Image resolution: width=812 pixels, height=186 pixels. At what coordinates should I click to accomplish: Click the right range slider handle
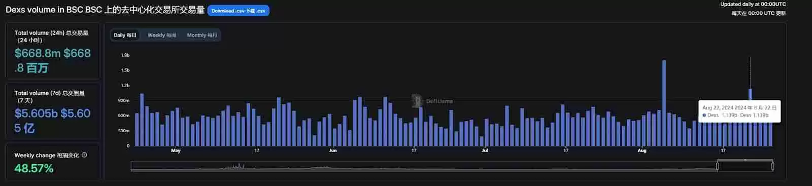pyautogui.click(x=772, y=166)
